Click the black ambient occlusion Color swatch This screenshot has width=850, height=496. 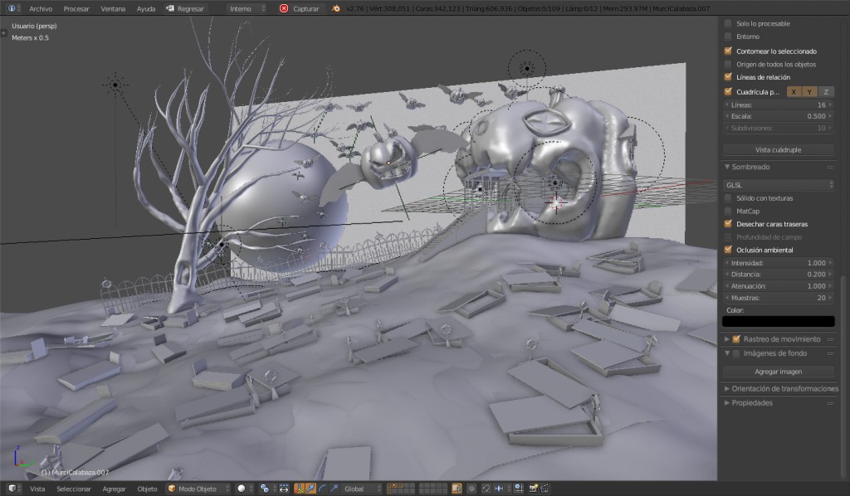778,321
